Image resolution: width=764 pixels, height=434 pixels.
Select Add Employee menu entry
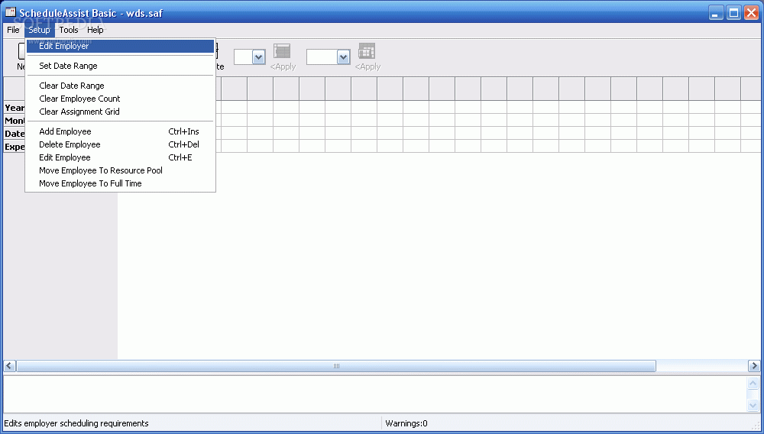tap(121, 131)
